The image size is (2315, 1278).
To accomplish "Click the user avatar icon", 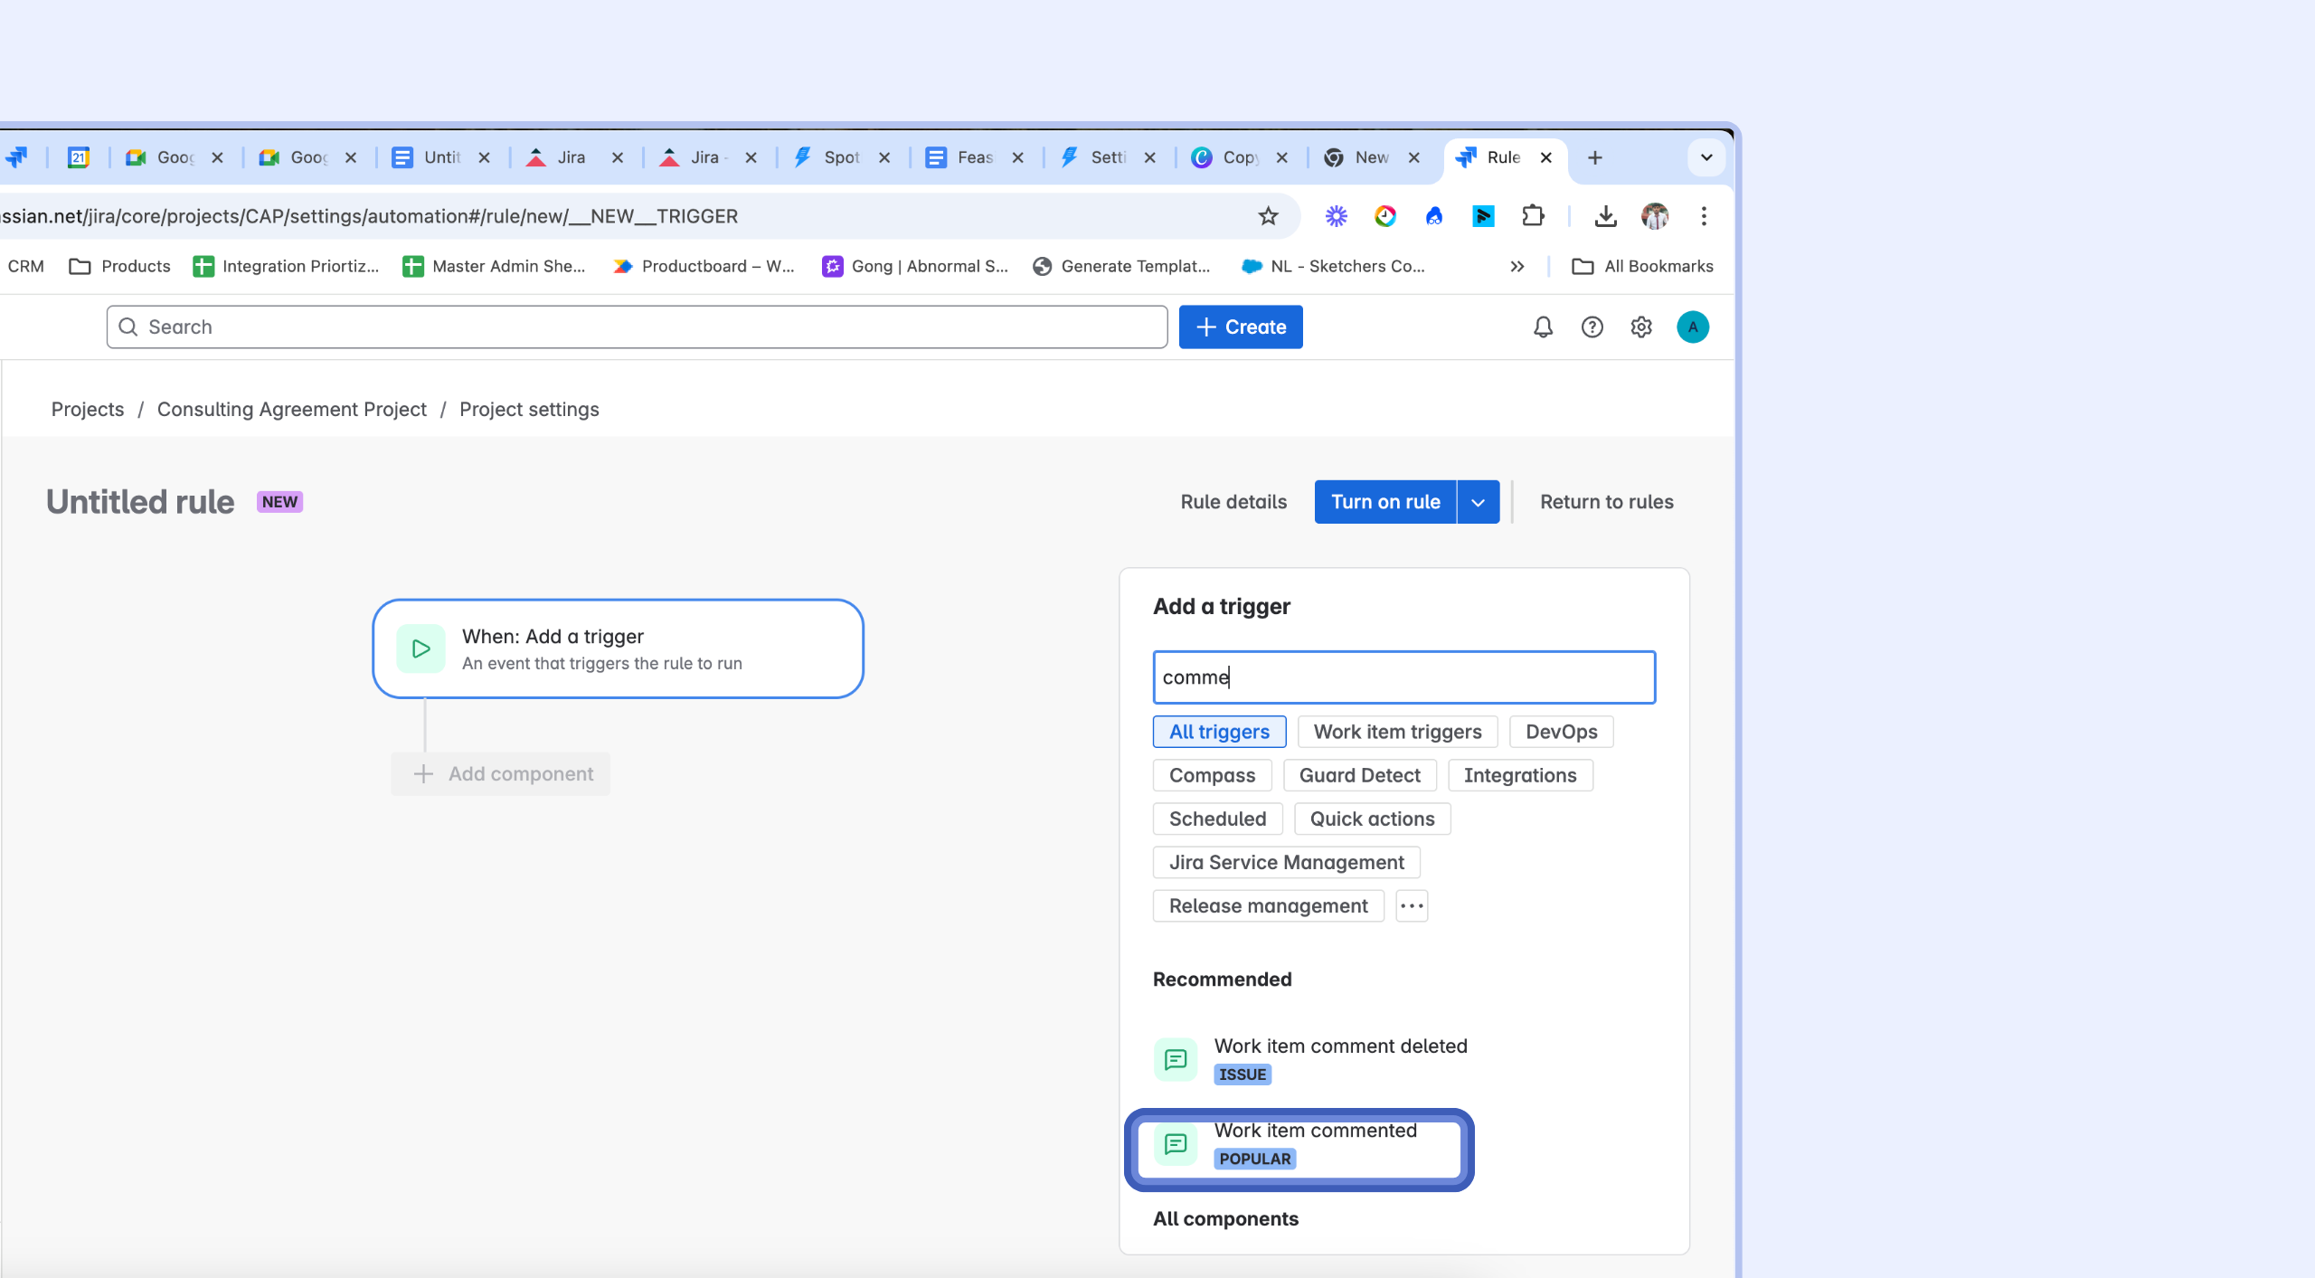I will 1692,327.
